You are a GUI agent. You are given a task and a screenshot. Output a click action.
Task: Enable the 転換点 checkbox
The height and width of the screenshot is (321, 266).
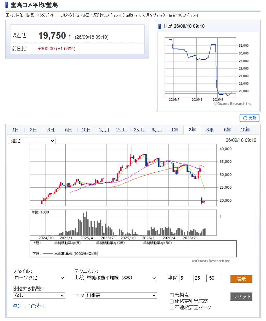[172, 295]
